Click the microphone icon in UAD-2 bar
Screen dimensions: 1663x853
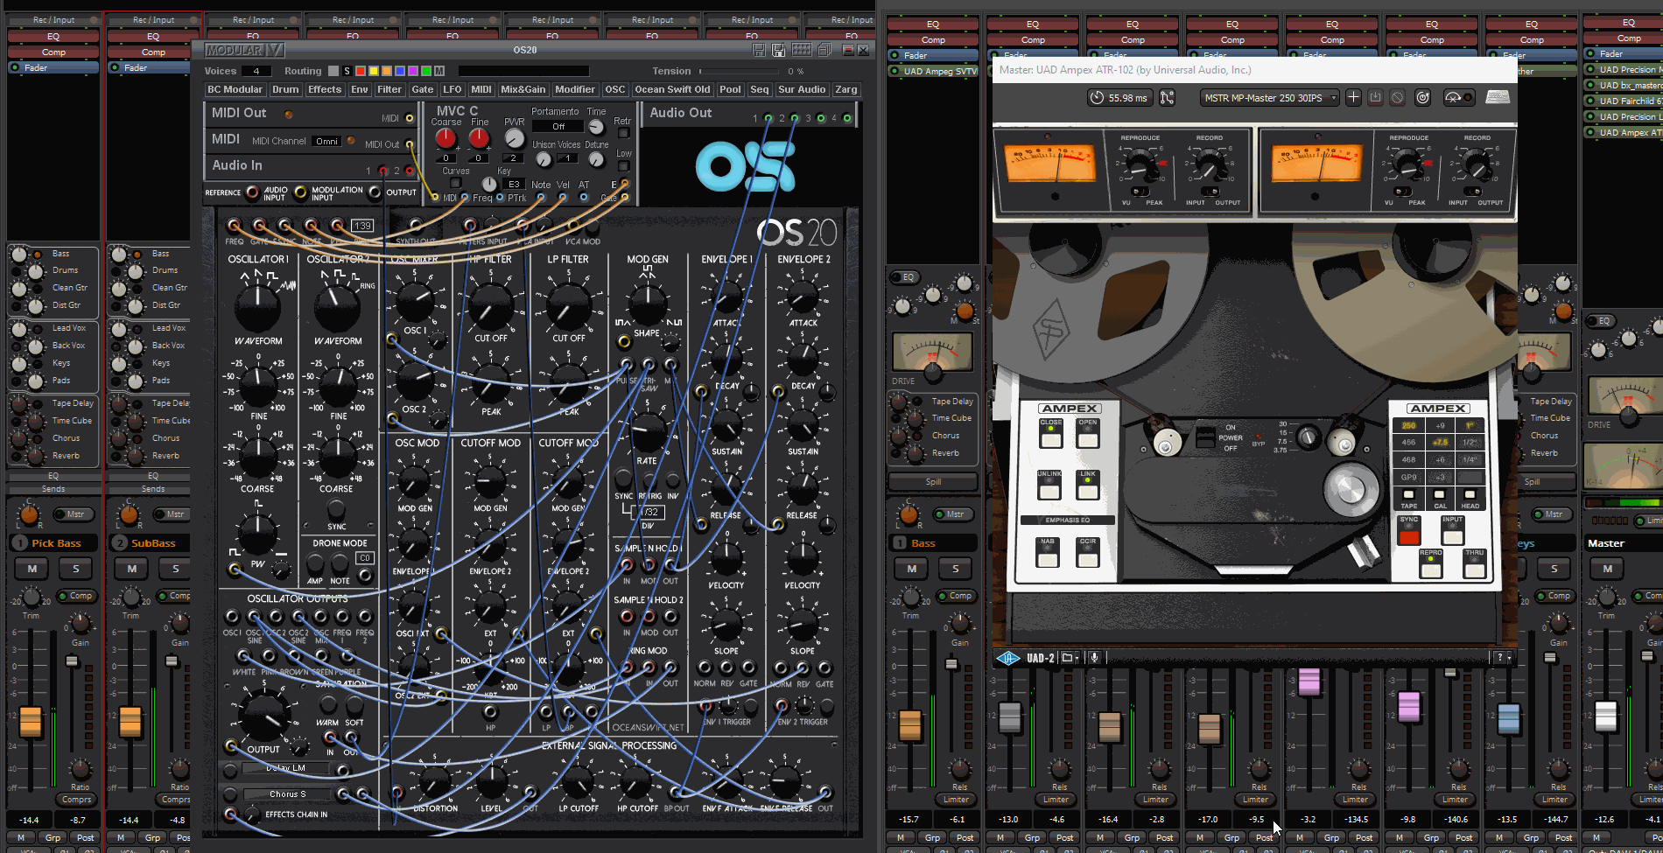pos(1094,658)
